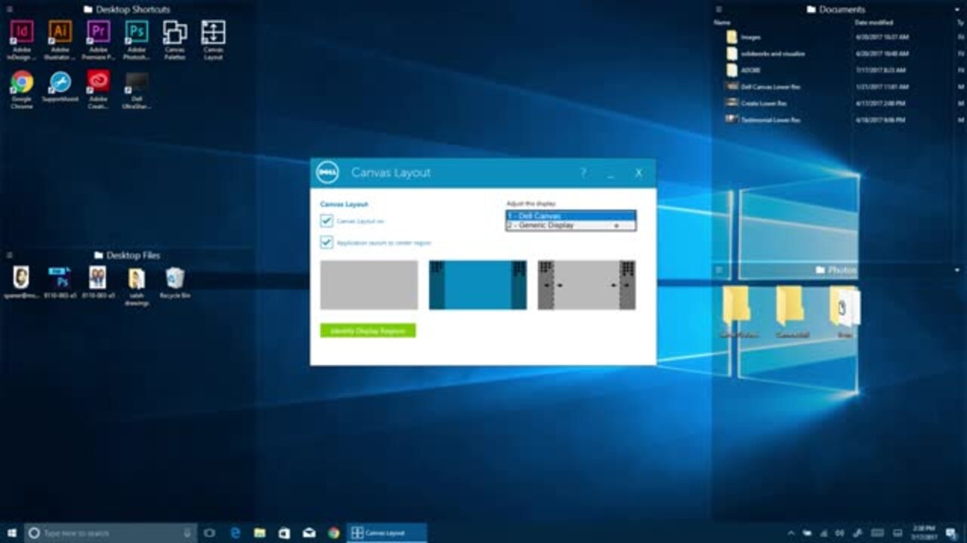Select the salah drawings file in Desktop Files
967x543 pixels.
coord(137,286)
